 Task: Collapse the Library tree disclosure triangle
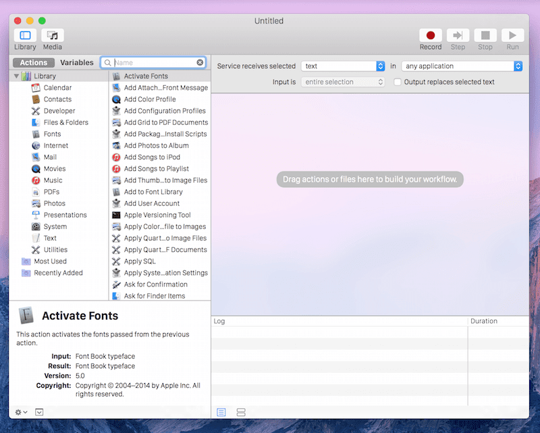(x=16, y=76)
